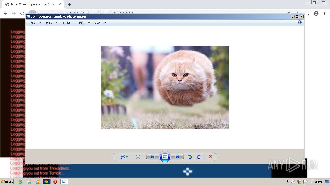
Task: Advance to the next picture
Action: tap(177, 157)
